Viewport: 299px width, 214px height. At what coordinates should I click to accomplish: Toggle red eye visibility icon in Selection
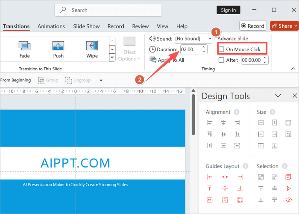click(x=288, y=200)
